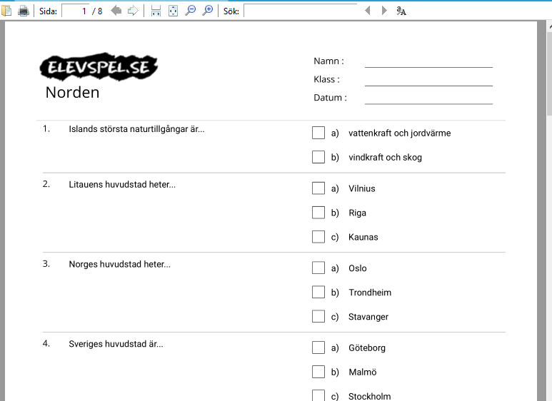Select the Göteborg answer checkbox
The image size is (552, 401).
pyautogui.click(x=318, y=348)
